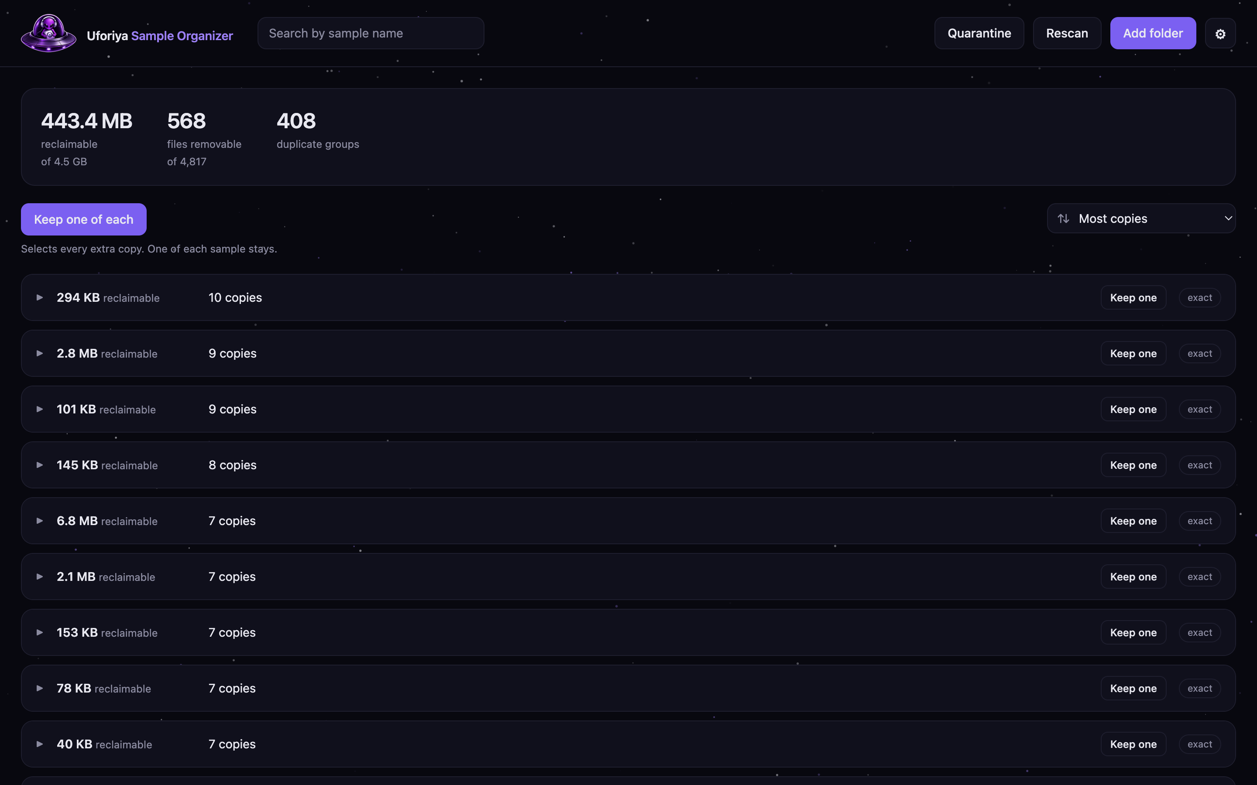The height and width of the screenshot is (785, 1257).
Task: Expand the 78 KB reclaimable group
Action: click(x=39, y=689)
